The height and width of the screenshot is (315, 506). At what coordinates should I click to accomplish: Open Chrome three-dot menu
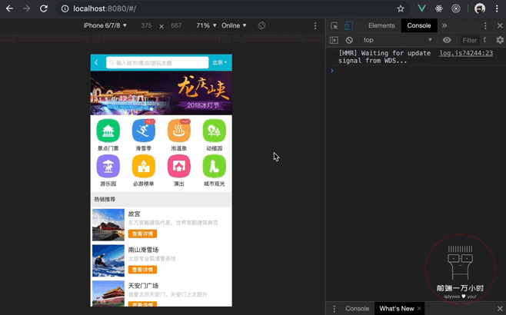tap(497, 8)
